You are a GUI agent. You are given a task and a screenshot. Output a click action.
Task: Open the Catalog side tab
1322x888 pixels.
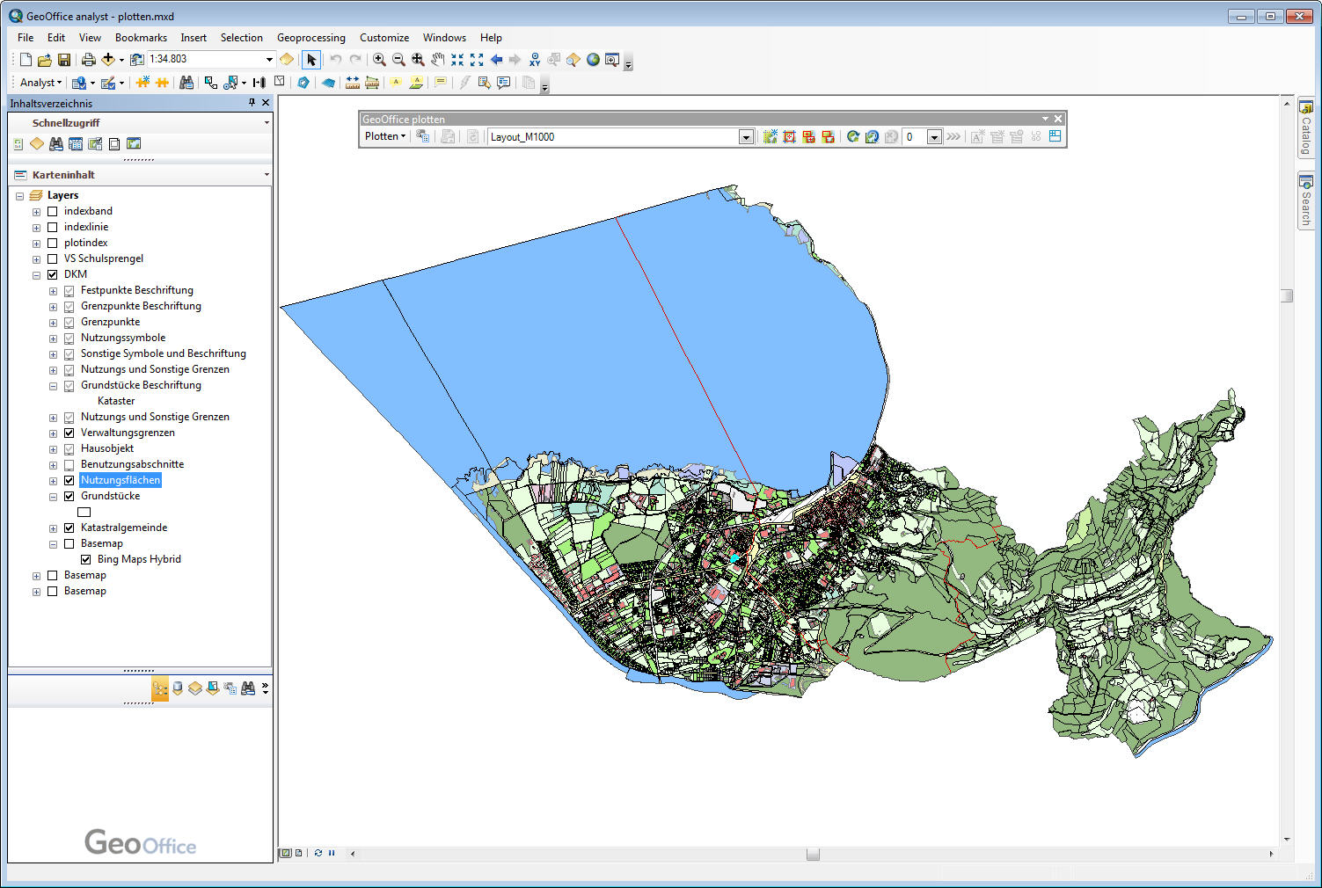(x=1306, y=129)
